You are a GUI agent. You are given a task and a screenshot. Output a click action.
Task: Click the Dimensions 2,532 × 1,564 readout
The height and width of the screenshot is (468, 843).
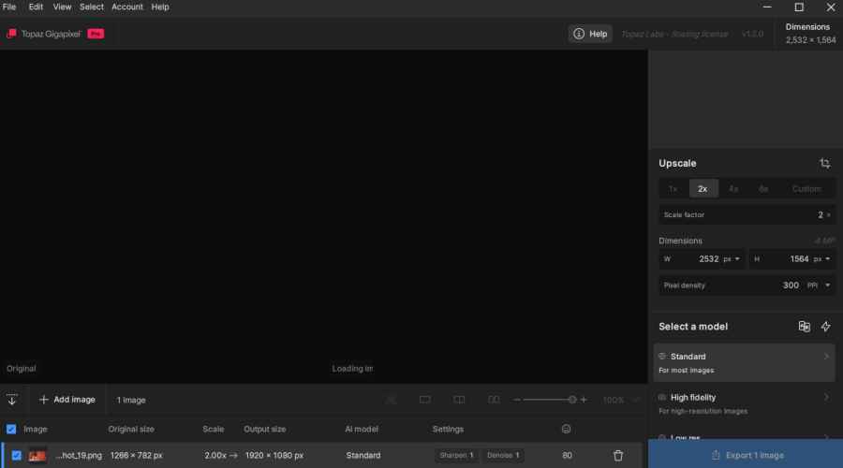point(810,34)
